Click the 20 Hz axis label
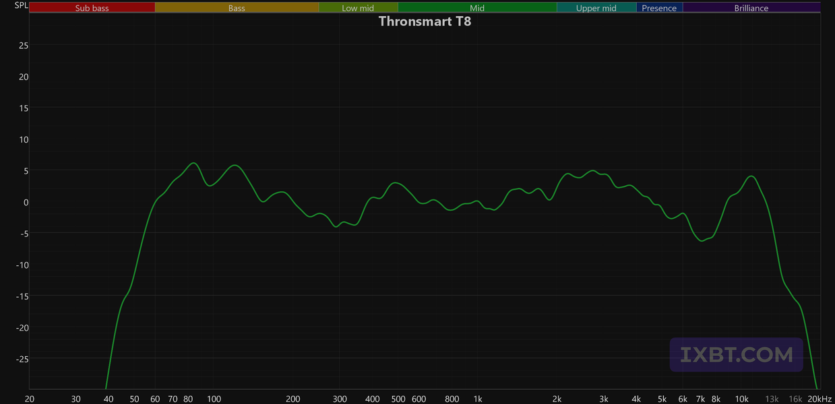835x404 pixels. point(30,399)
